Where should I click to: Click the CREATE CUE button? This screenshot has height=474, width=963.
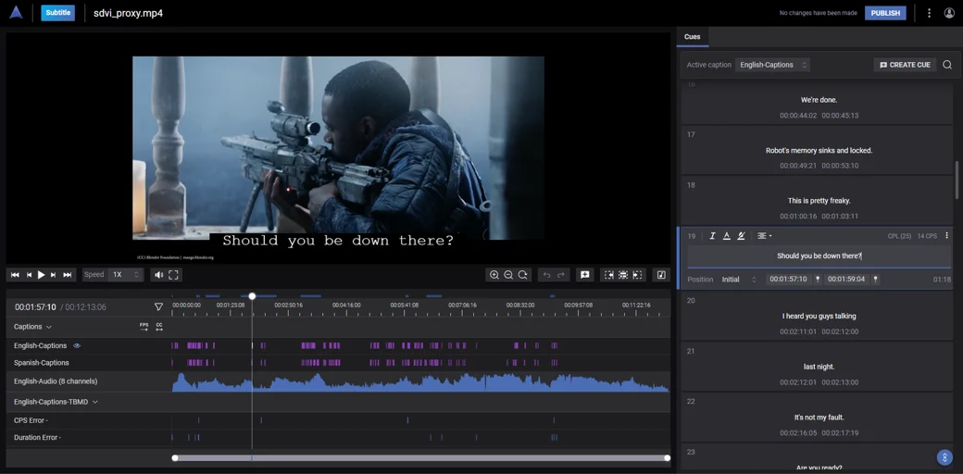(x=905, y=65)
